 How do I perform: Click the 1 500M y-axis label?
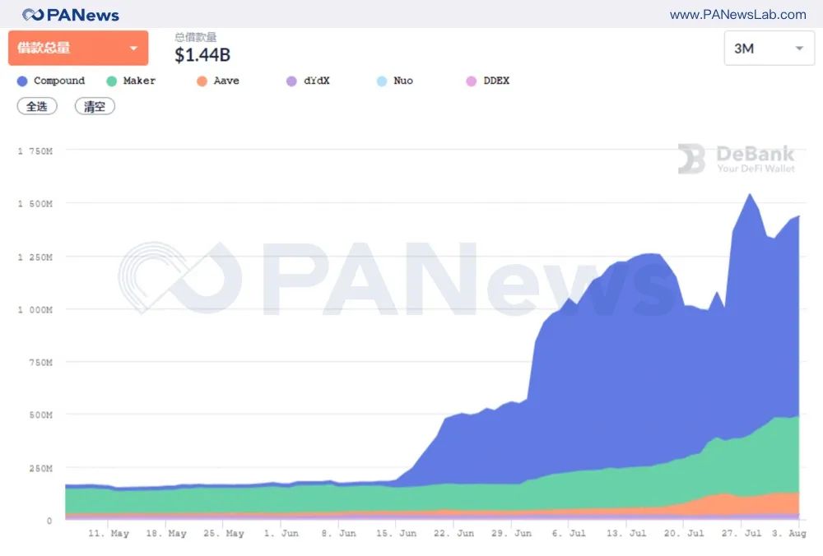click(35, 203)
